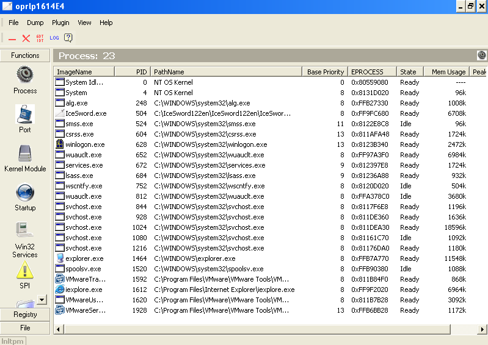The height and width of the screenshot is (345, 488).
Task: Open the Plugin menu
Action: 60,23
